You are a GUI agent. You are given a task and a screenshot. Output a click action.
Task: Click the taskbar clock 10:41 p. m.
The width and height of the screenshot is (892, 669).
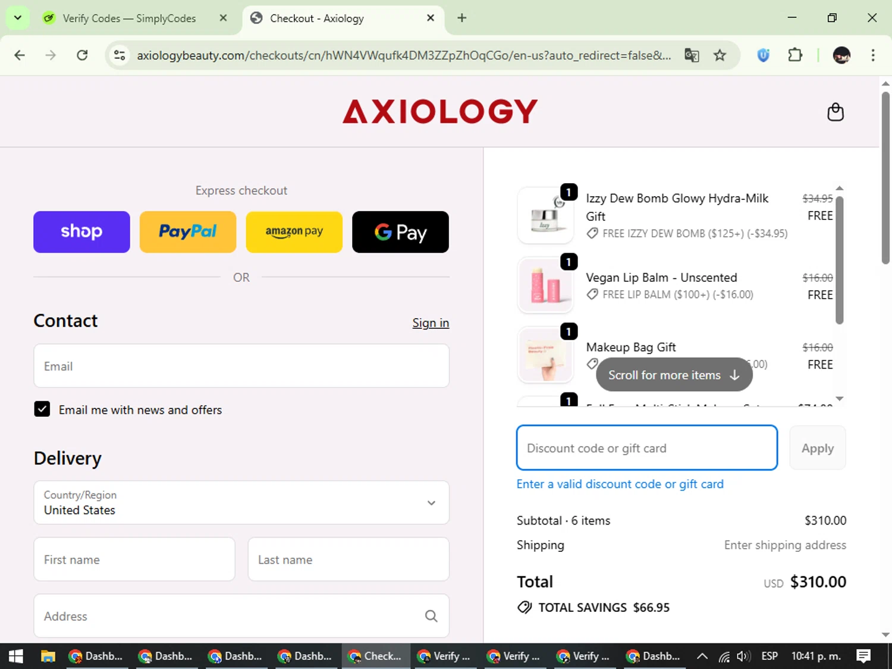pyautogui.click(x=816, y=656)
